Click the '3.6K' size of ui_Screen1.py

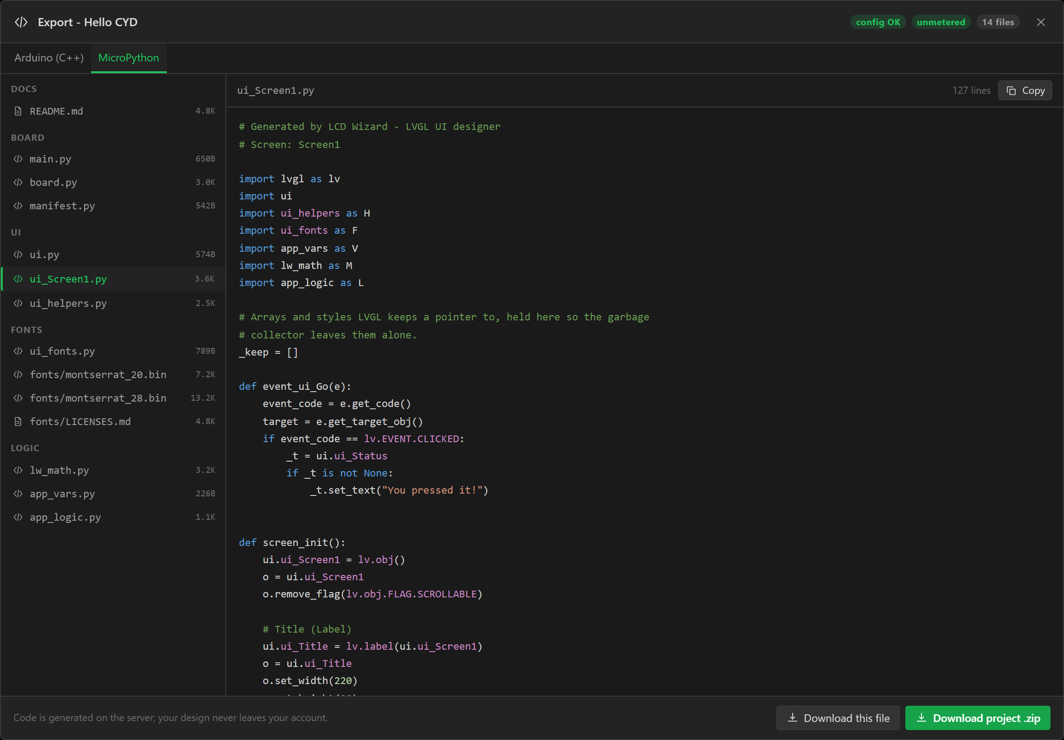point(205,279)
